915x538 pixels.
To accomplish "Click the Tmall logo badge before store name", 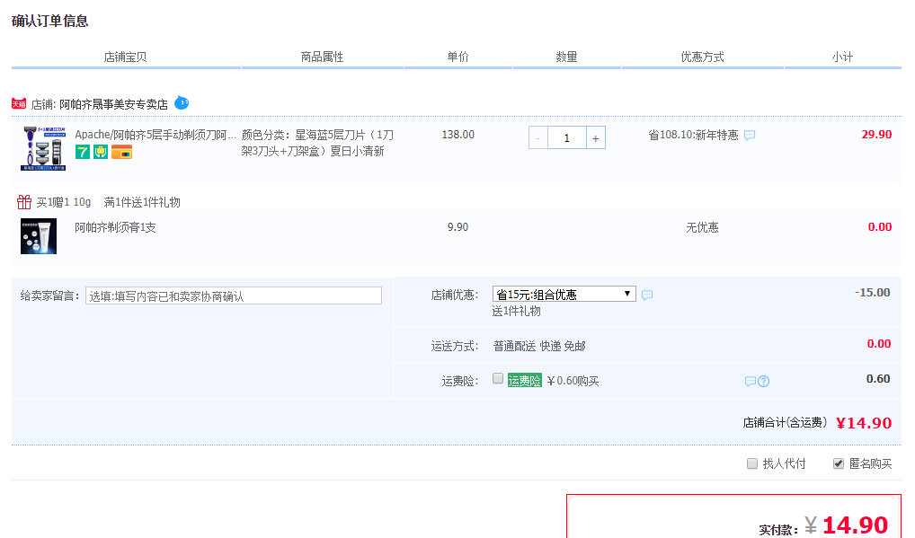I will [19, 104].
